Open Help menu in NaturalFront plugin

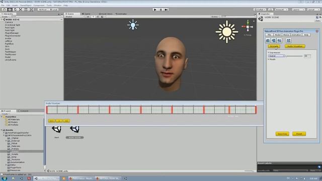pos(306,35)
